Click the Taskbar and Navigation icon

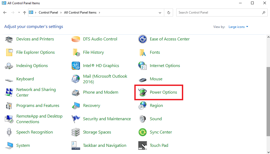76,145
